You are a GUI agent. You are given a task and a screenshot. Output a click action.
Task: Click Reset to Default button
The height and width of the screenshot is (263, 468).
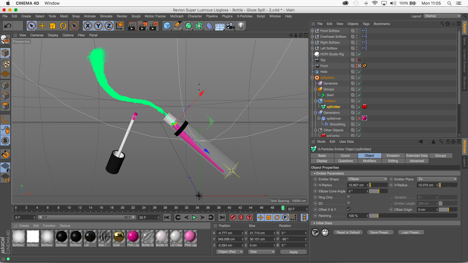[x=348, y=232]
